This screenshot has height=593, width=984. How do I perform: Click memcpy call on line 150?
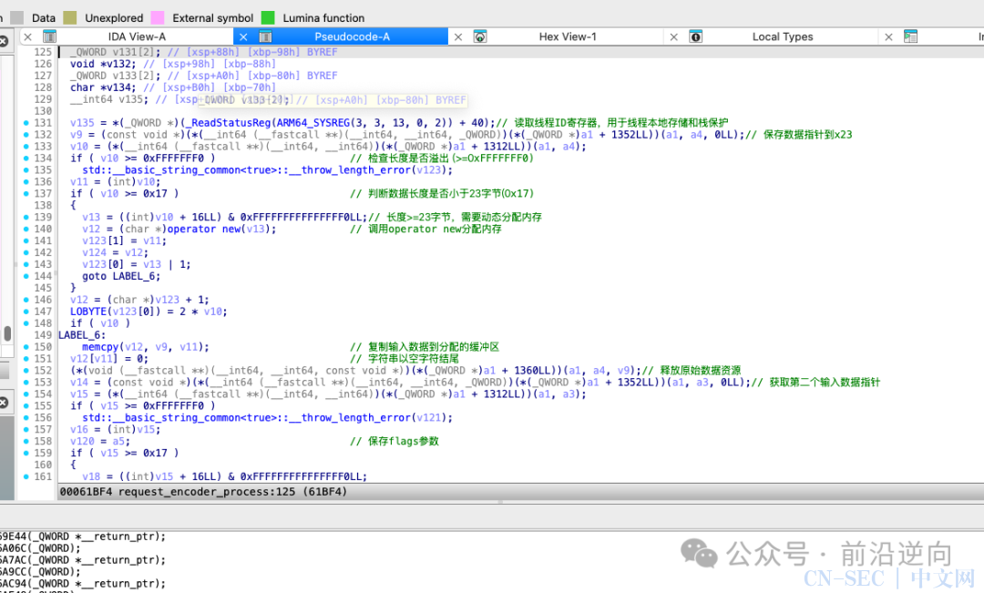pyautogui.click(x=100, y=347)
